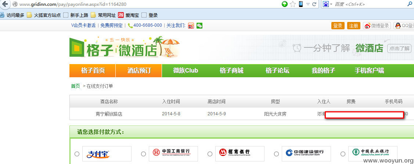Click the 免费房预定 link
The height and width of the screenshot is (164, 414).
111,26
